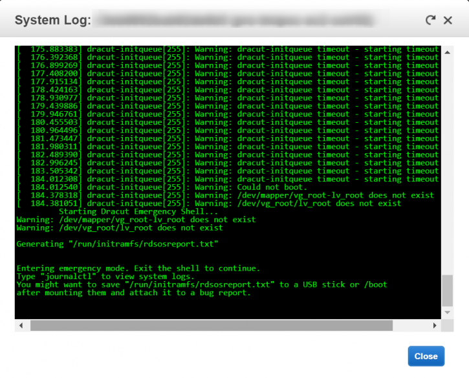Viewport: 469px width, 378px height.
Task: Click the line "Starting Dracut Emergency Shell..."
Action: [x=138, y=212]
